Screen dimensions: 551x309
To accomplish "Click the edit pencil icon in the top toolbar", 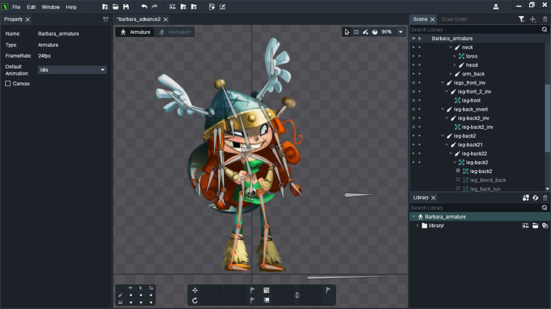I will point(223,7).
